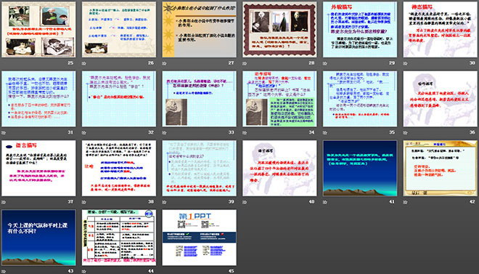Select slide 34 thumbnail with green text box
Viewport: 479px width, 274px height.
279,99
